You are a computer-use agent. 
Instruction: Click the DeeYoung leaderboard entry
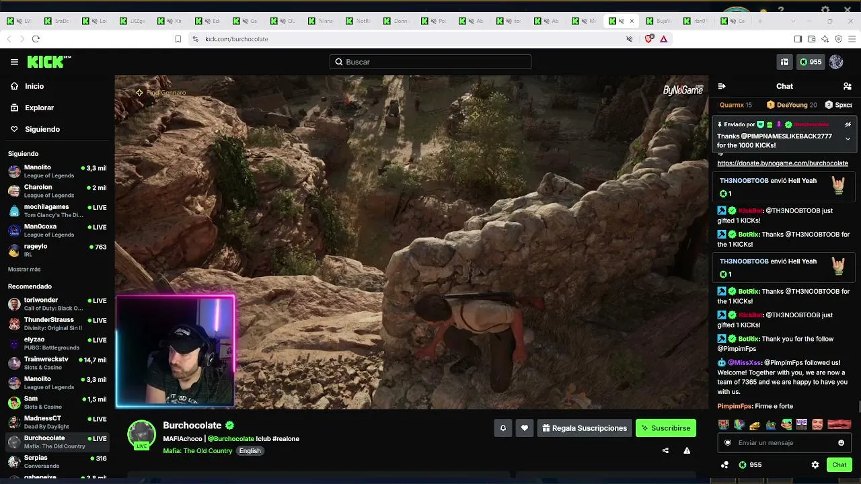pos(792,105)
